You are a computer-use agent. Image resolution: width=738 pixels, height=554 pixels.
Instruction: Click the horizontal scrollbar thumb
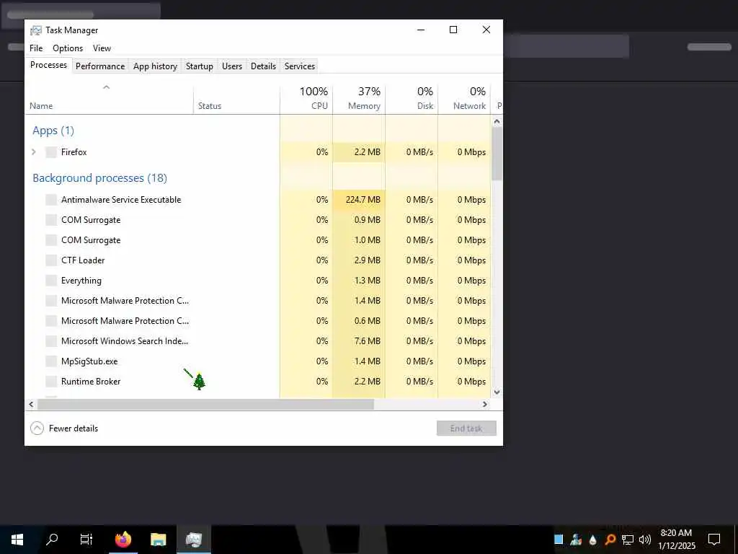205,404
